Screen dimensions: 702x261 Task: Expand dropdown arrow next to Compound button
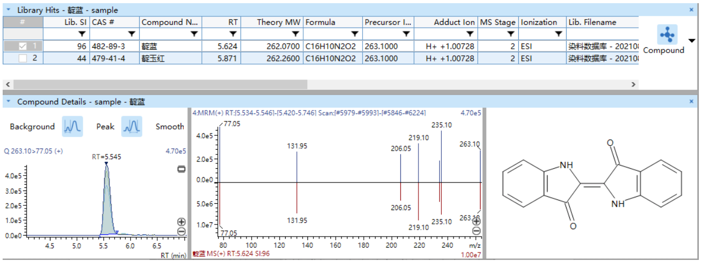[x=691, y=41]
